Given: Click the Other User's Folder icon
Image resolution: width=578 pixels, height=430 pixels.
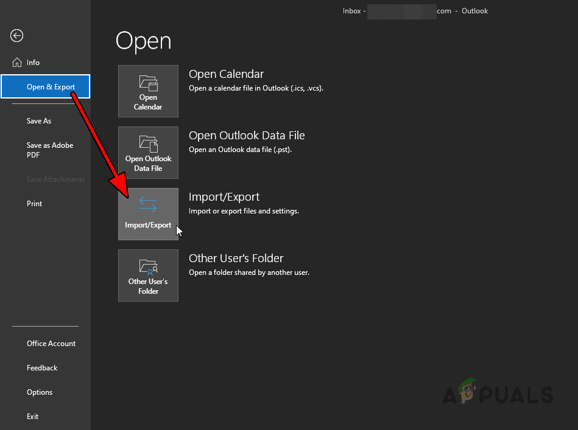Looking at the screenshot, I should click(x=148, y=268).
